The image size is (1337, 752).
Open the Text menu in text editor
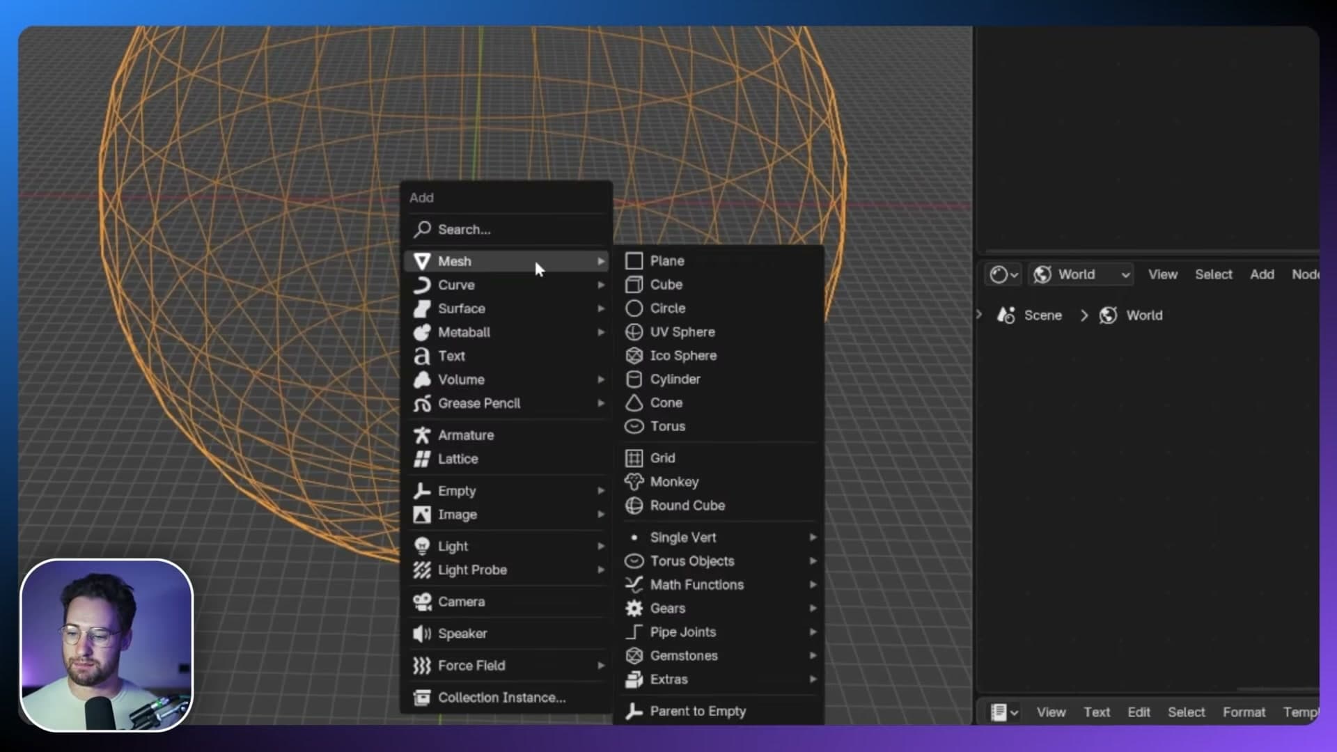click(x=1097, y=712)
